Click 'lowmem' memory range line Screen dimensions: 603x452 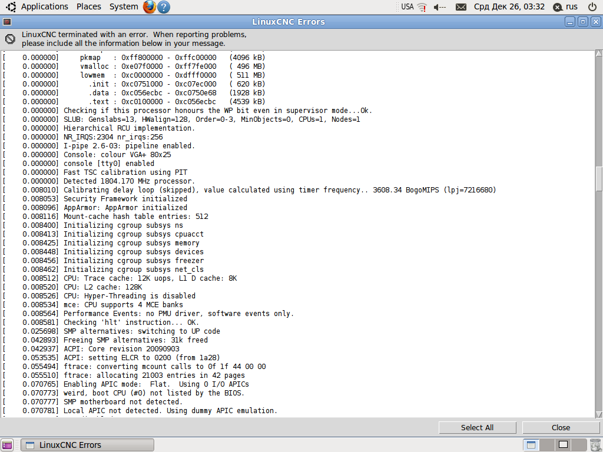coord(173,75)
